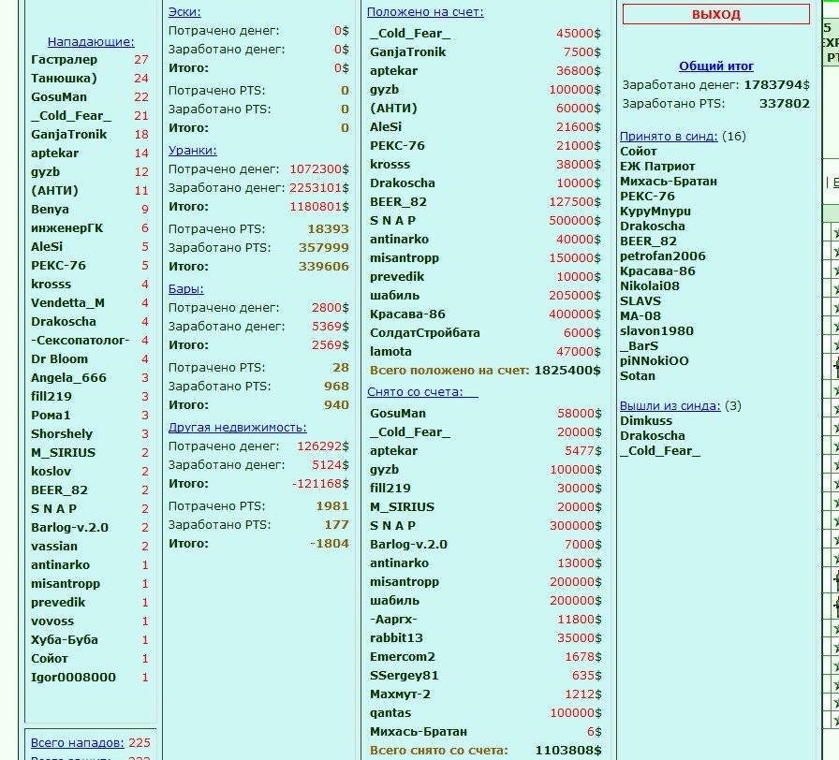
Task: Open the Вышли из синда link
Action: pos(670,406)
